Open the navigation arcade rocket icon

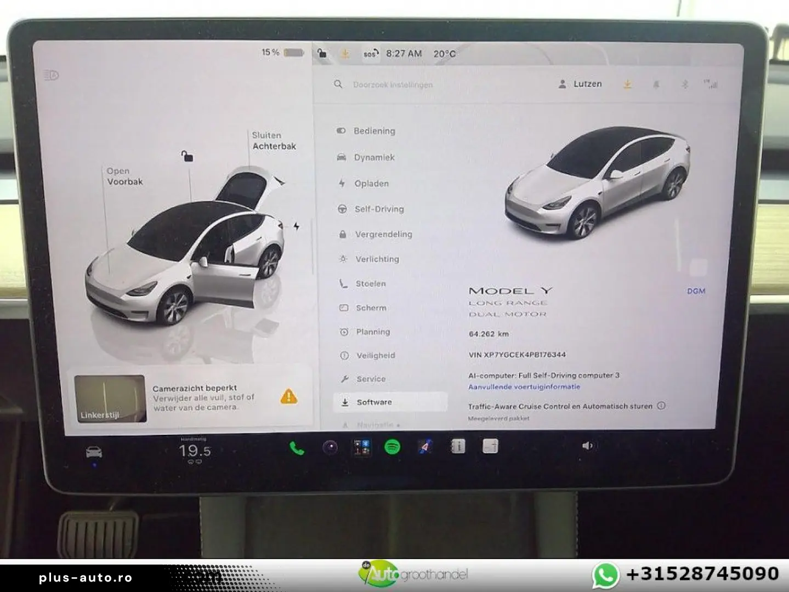[x=425, y=447]
